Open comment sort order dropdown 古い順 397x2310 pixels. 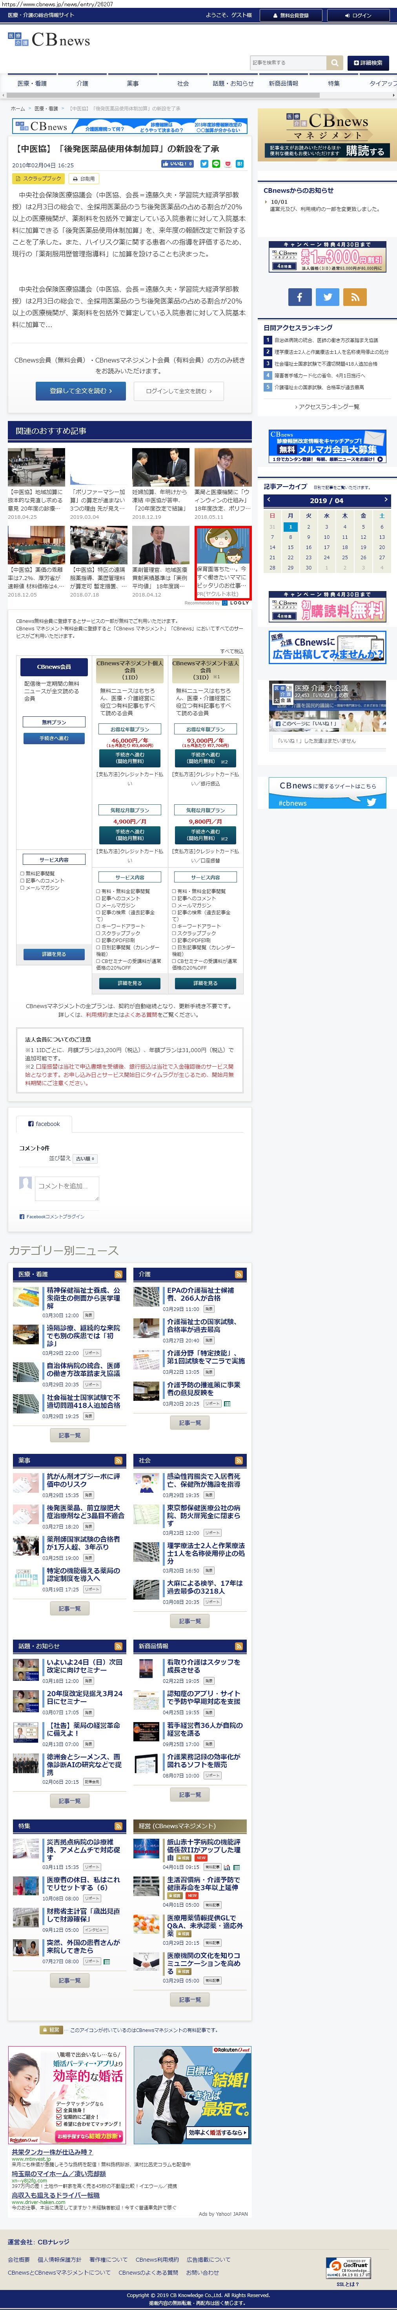(x=84, y=1159)
